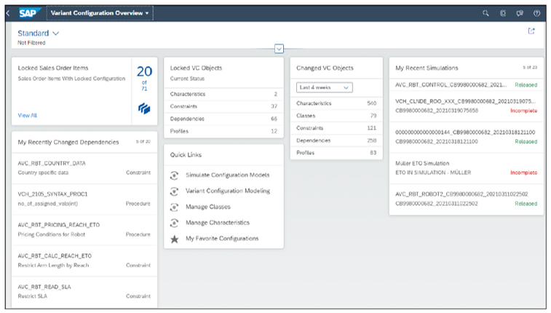Select the AVC_RBT_READ_SLA dependency
551x313 pixels.
point(84,292)
